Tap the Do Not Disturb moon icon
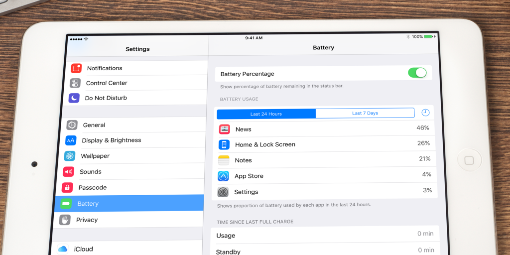 [x=74, y=98]
